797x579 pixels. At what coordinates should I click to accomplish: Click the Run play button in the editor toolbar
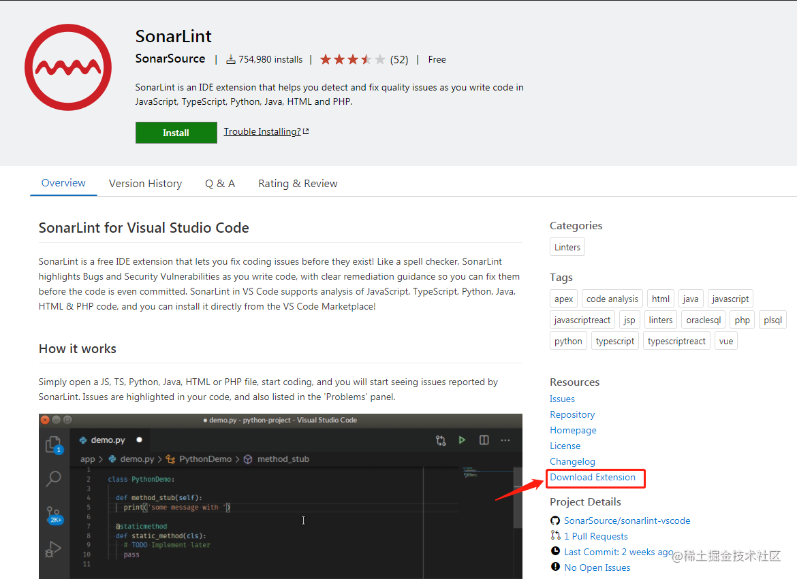tap(463, 440)
